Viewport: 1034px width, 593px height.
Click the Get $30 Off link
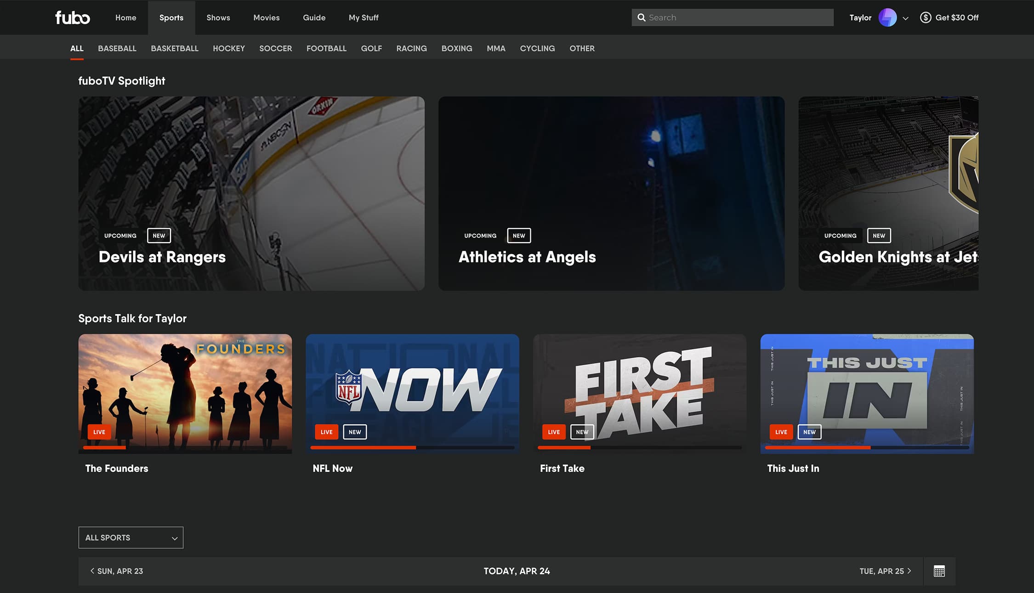(957, 17)
